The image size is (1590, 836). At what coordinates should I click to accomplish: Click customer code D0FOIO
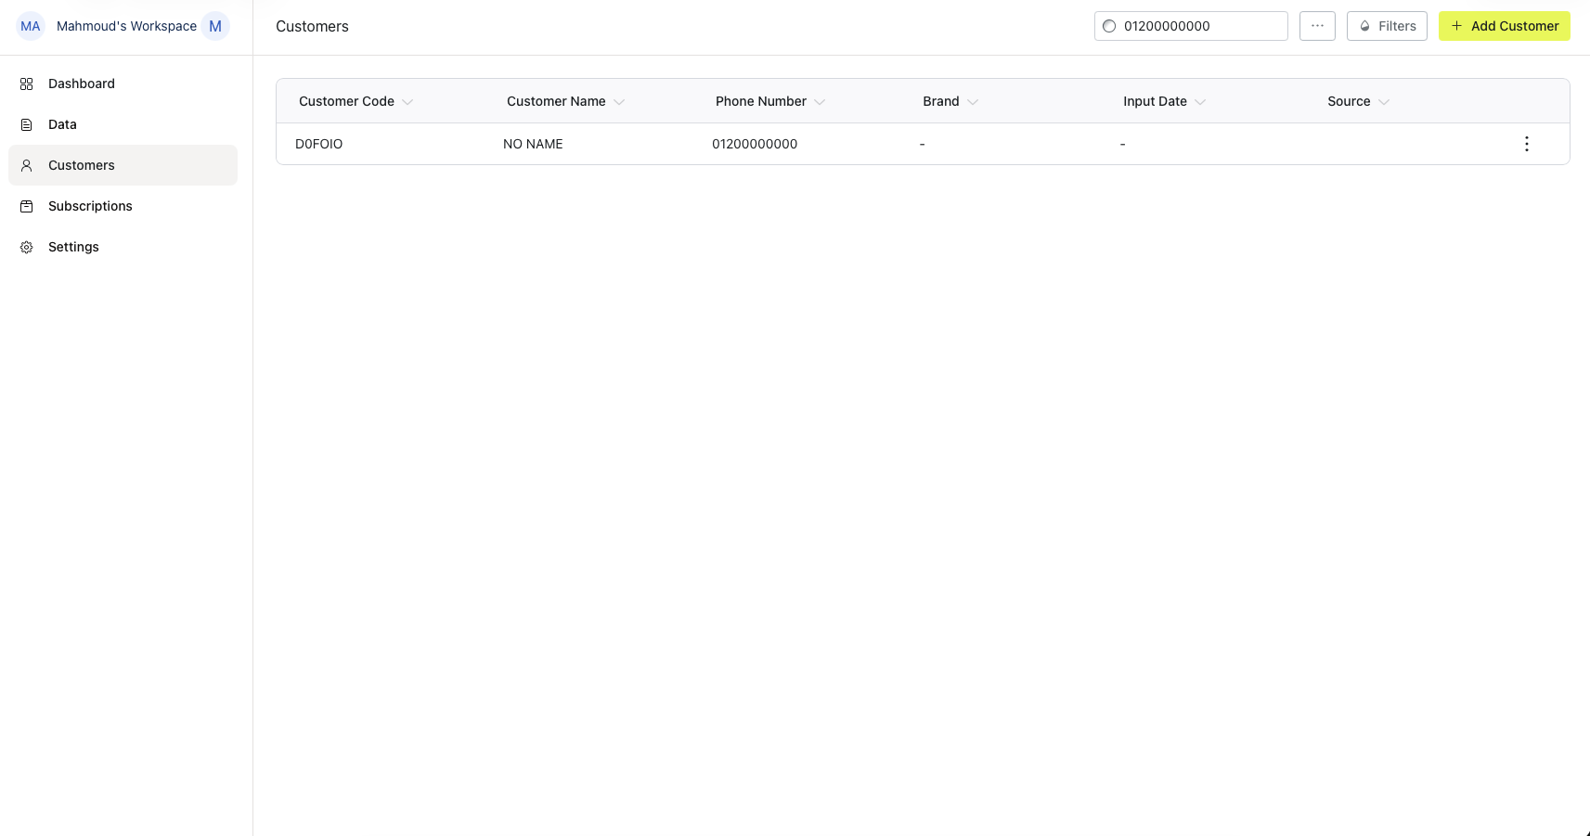319,144
